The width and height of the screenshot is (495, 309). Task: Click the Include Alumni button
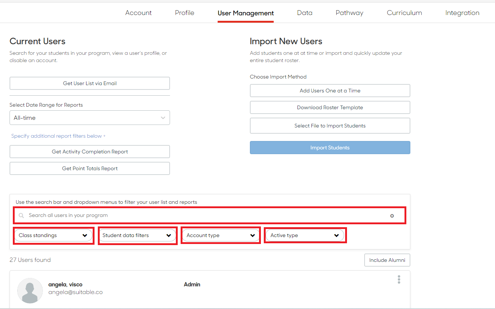click(x=387, y=260)
